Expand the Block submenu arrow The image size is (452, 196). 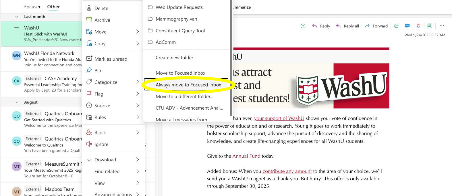pos(138,132)
